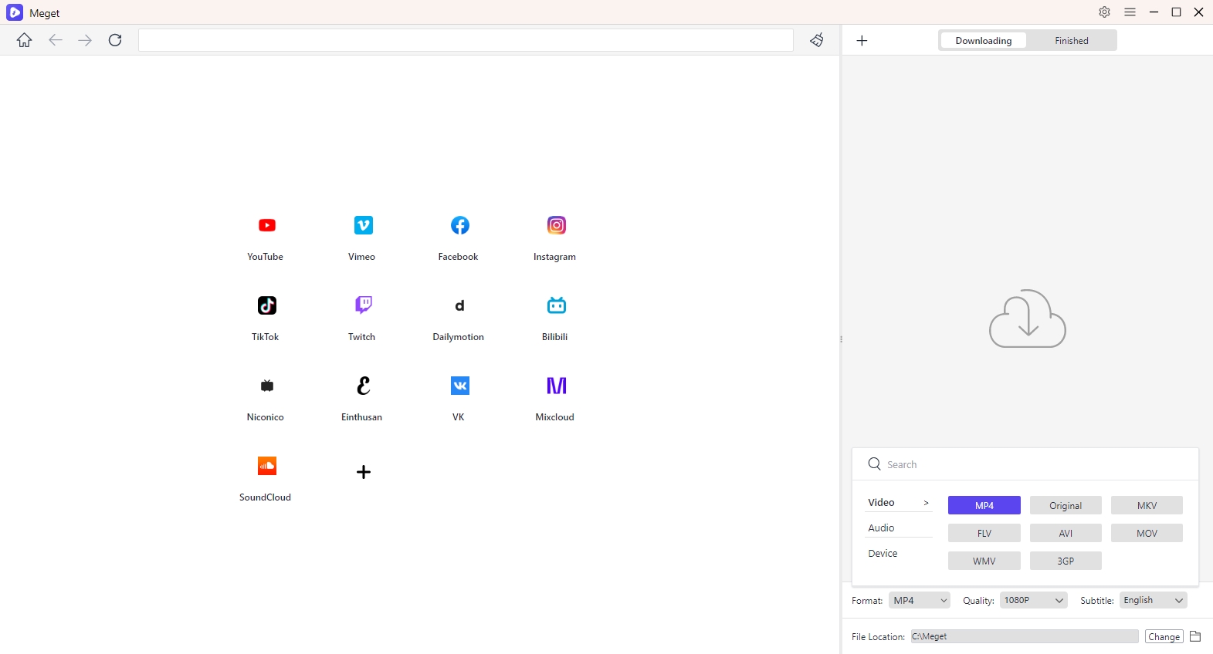Click the File Location path field
Screen dimensions: 1213x654
[x=1025, y=636]
